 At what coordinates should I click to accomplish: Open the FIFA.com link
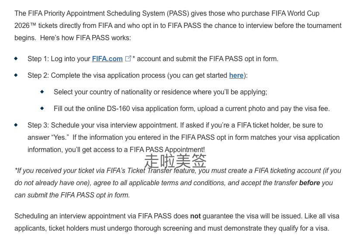[x=107, y=59]
